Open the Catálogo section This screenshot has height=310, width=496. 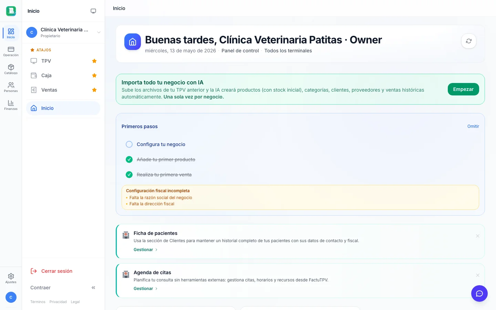11,69
